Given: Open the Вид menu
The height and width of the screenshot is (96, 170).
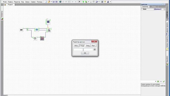Looking at the screenshot, I should [x=23, y=2].
